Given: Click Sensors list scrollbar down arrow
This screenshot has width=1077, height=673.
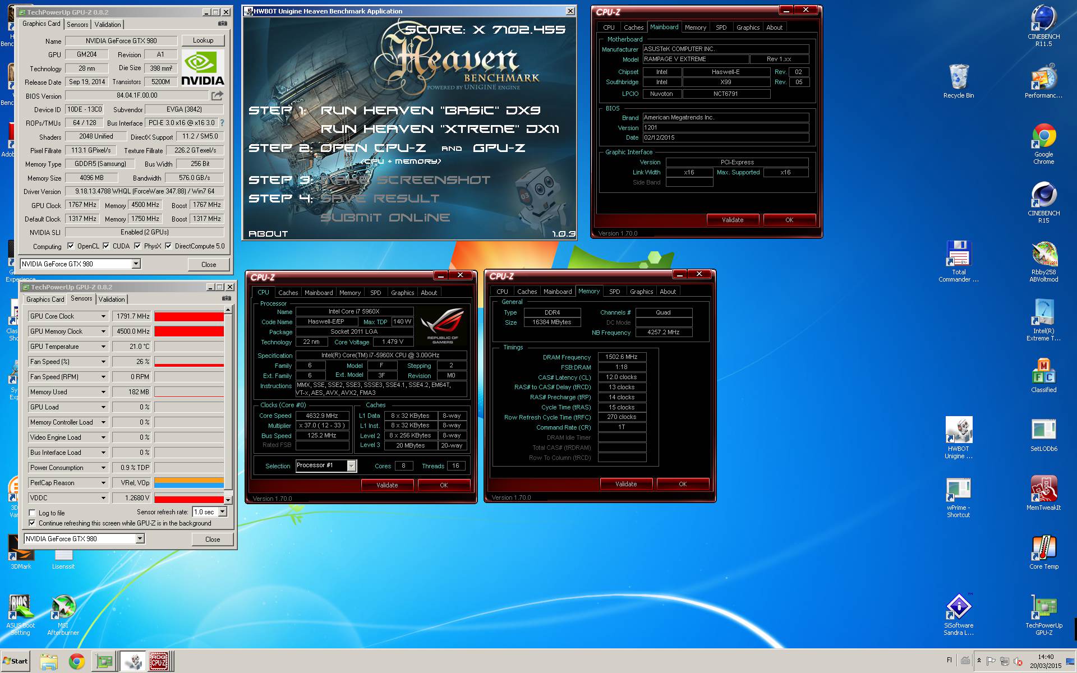Looking at the screenshot, I should [x=228, y=499].
